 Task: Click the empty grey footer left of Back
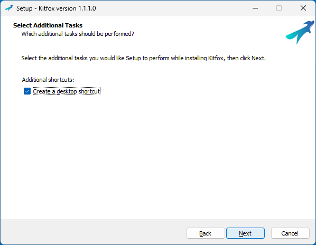point(92,232)
